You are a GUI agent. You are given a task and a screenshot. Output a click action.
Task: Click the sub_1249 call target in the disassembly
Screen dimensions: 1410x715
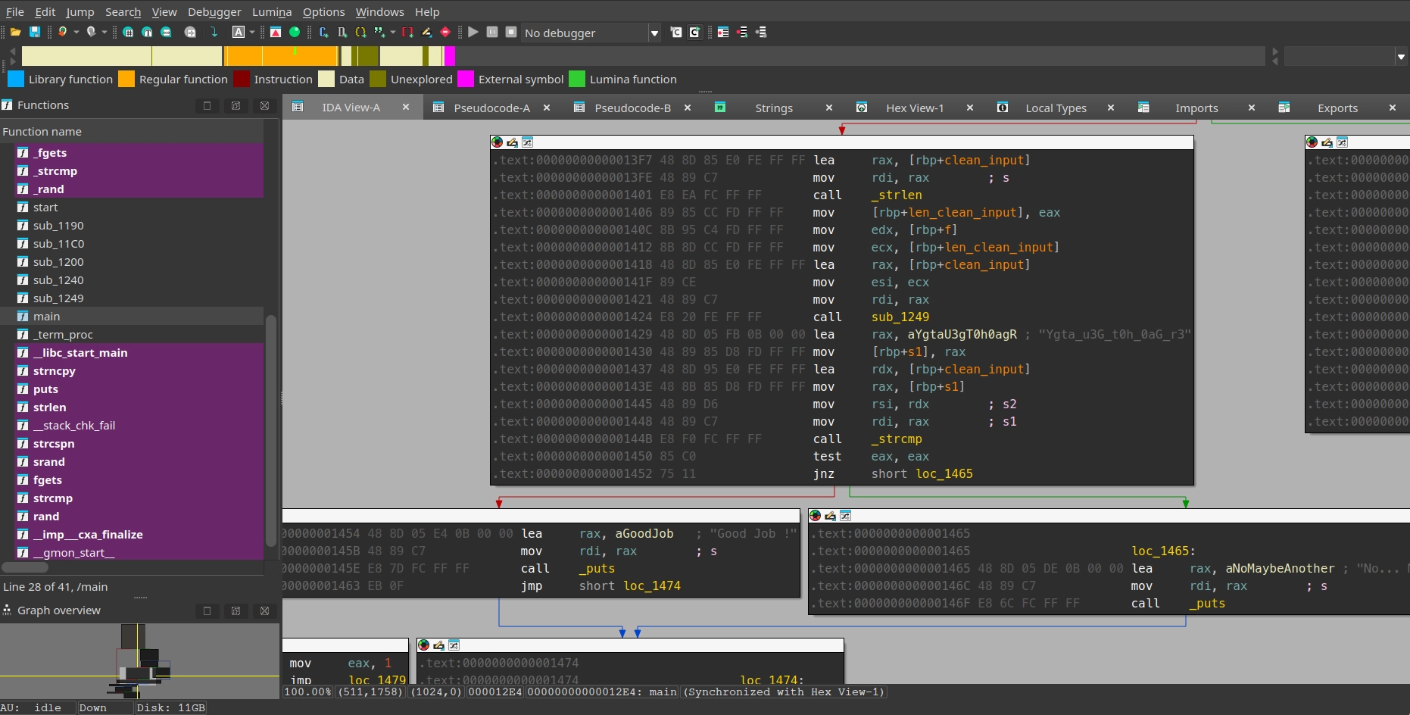coord(900,317)
